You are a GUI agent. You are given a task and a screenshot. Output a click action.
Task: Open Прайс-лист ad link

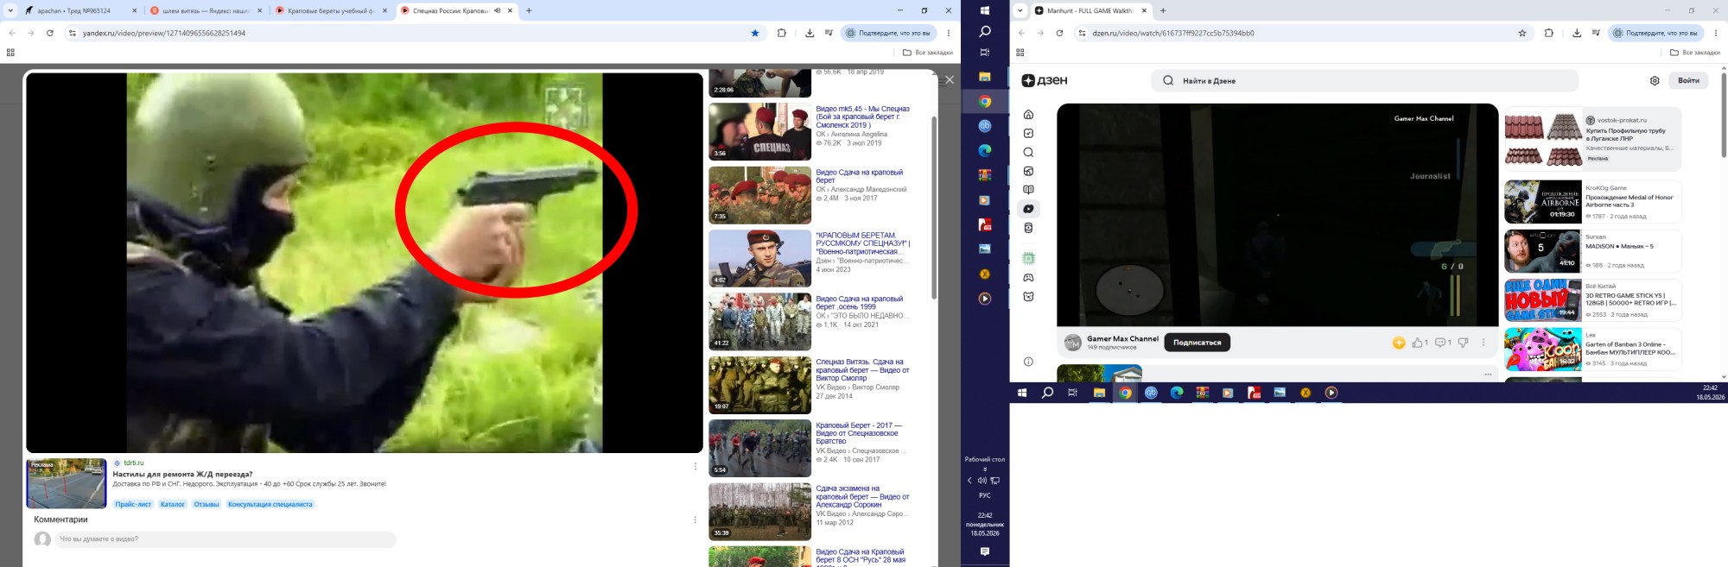(x=133, y=504)
